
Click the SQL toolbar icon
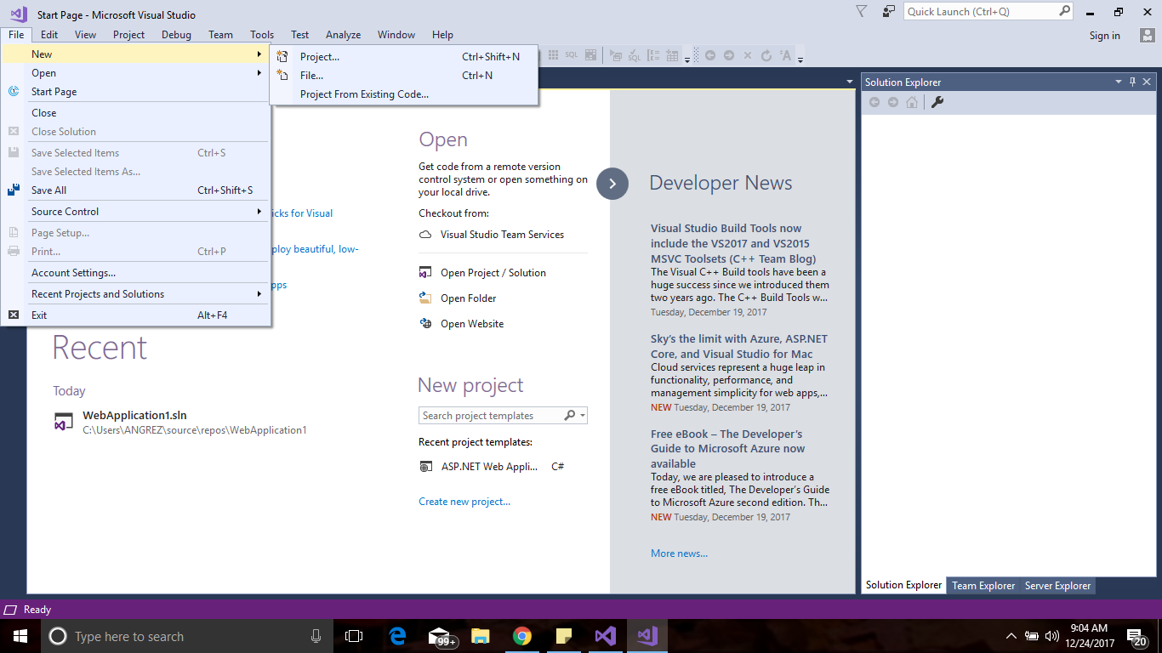coord(572,55)
